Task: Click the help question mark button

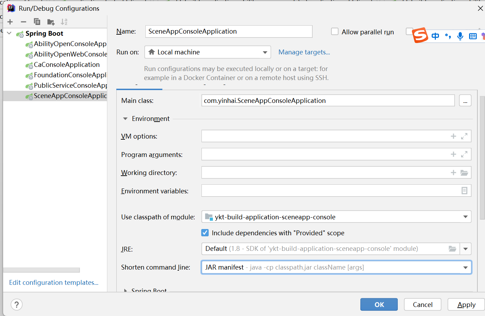Action: 17,305
